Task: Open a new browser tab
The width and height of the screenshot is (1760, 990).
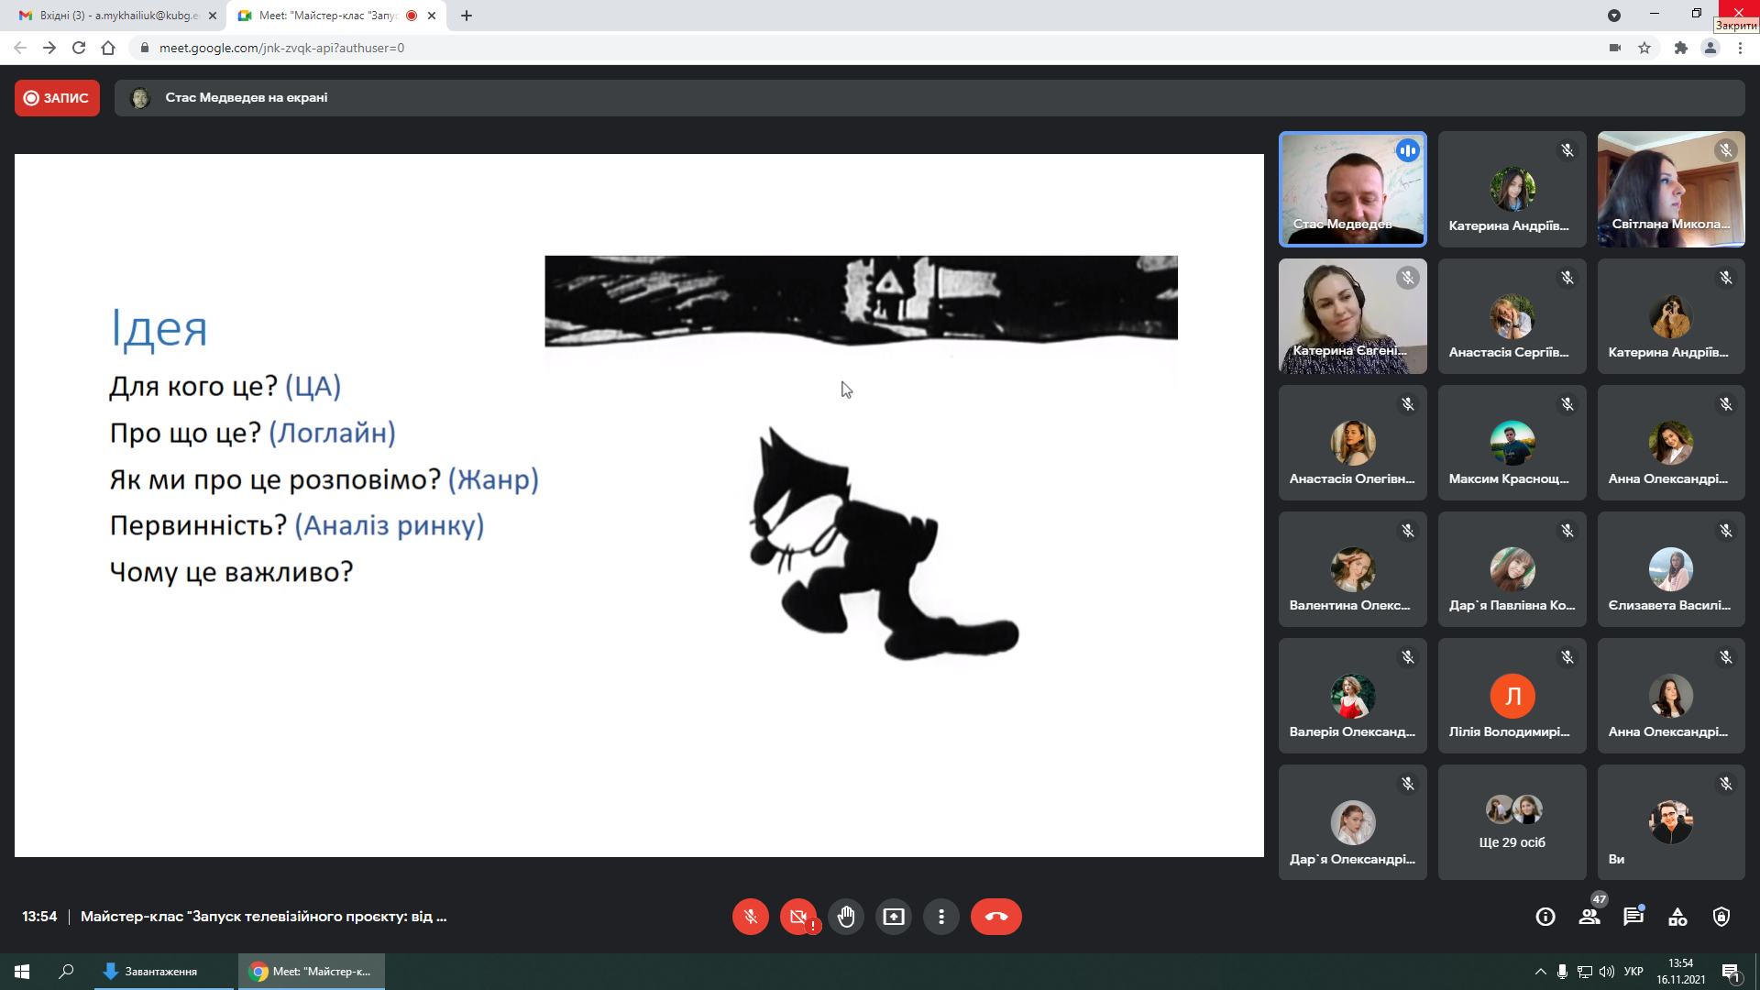Action: 467,16
